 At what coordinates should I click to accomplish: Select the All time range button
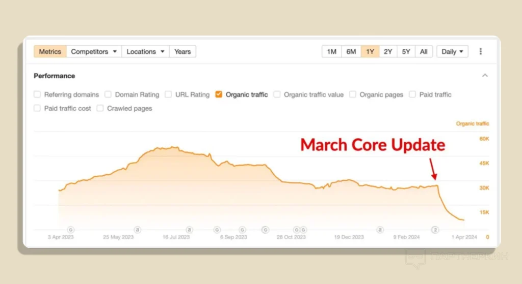tap(424, 51)
